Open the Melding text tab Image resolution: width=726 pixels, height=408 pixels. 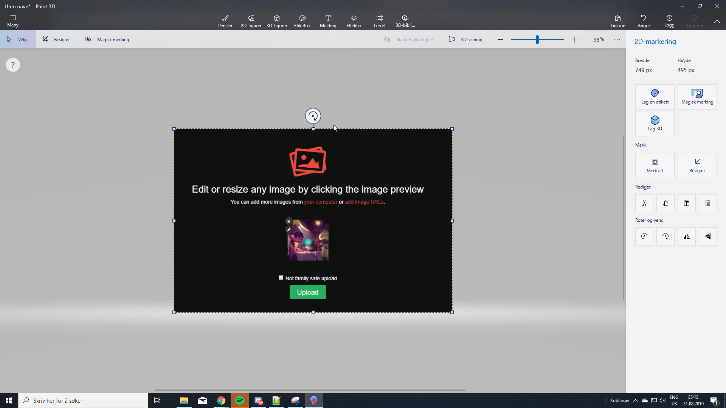pos(328,21)
